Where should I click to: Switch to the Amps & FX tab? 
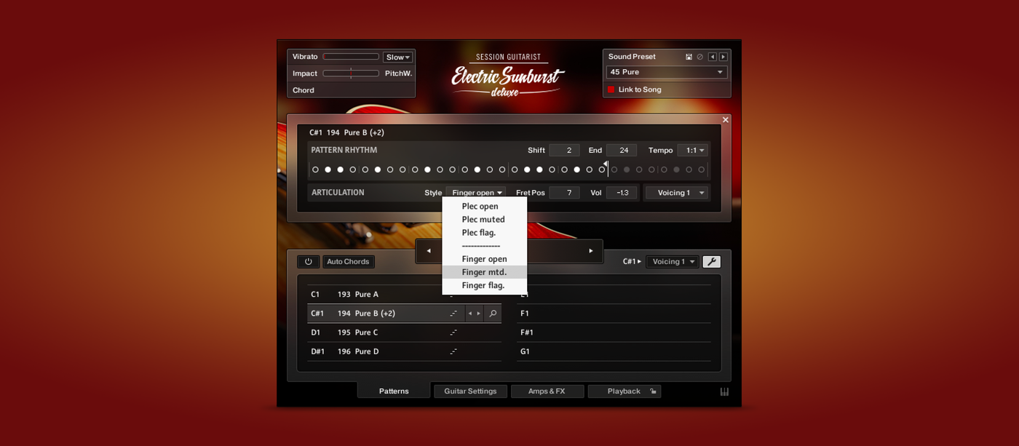pyautogui.click(x=547, y=391)
